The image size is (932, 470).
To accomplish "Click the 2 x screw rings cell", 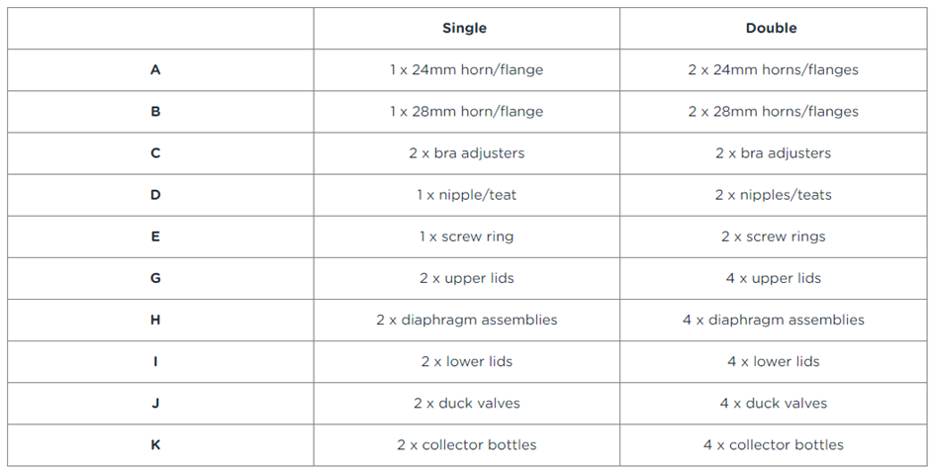I will tap(773, 236).
